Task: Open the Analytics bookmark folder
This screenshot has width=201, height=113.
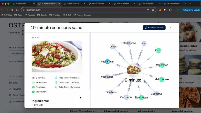Action: [x=55, y=15]
